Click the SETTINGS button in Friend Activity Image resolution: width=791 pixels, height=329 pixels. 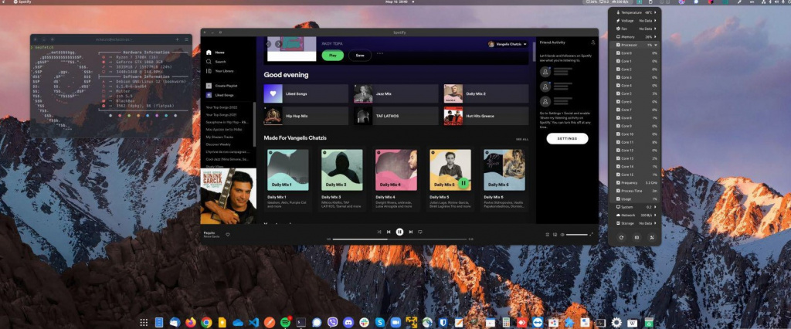tap(567, 139)
